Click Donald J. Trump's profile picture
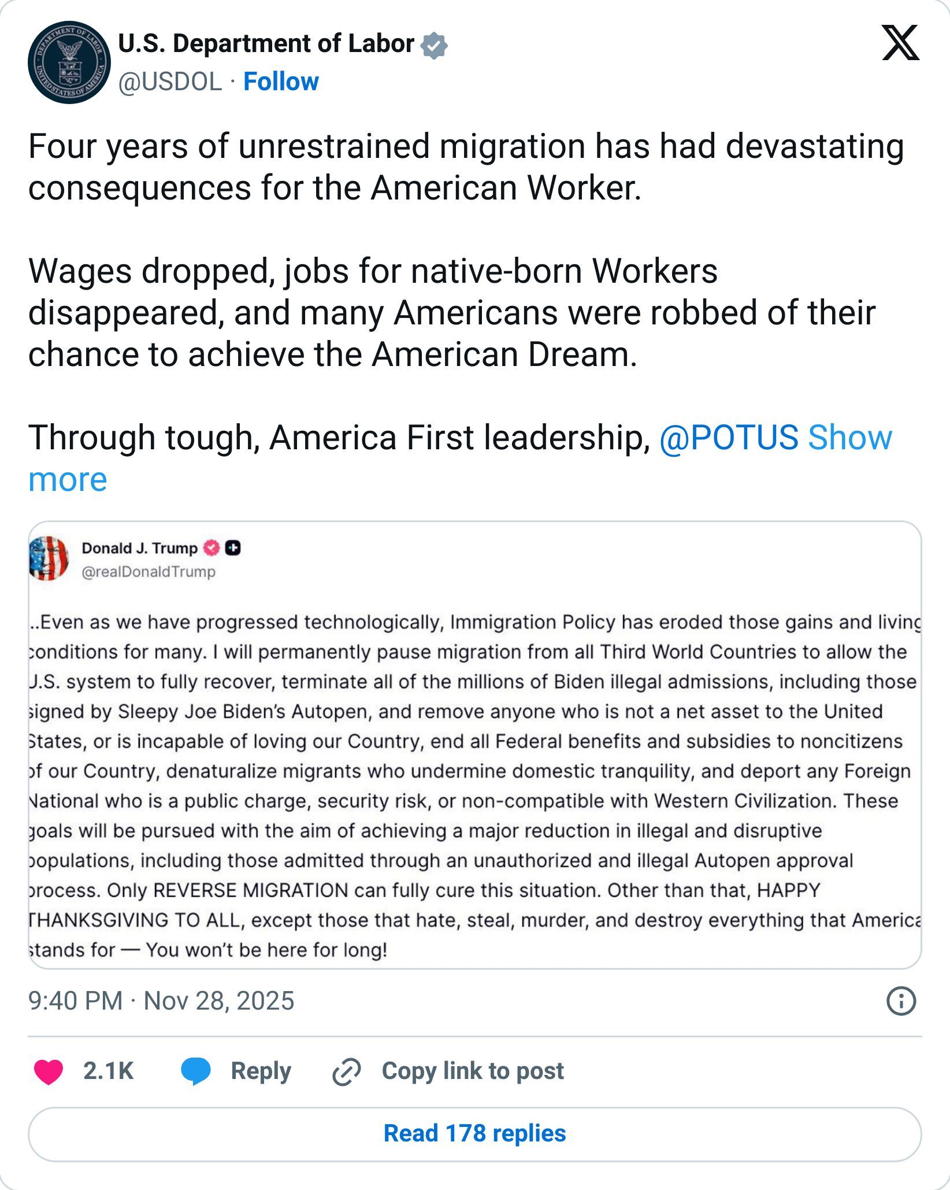950x1190 pixels. pyautogui.click(x=49, y=559)
